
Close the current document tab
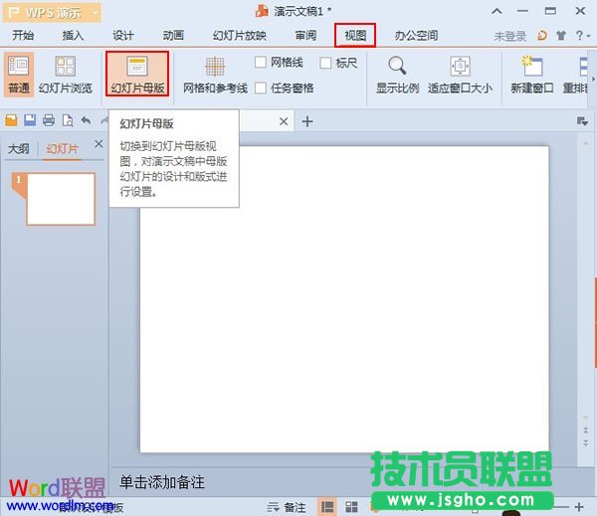pos(284,121)
